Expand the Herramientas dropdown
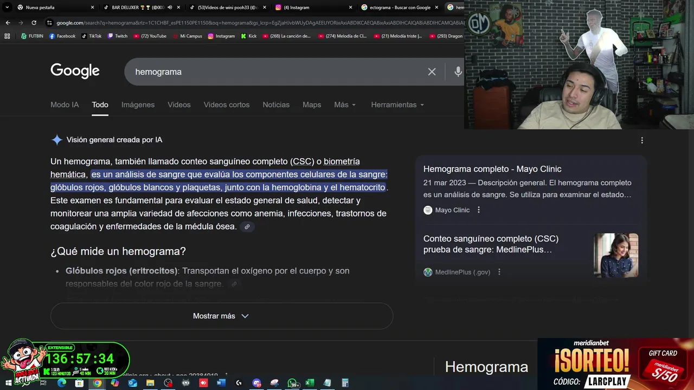The height and width of the screenshot is (390, 694). [x=397, y=105]
